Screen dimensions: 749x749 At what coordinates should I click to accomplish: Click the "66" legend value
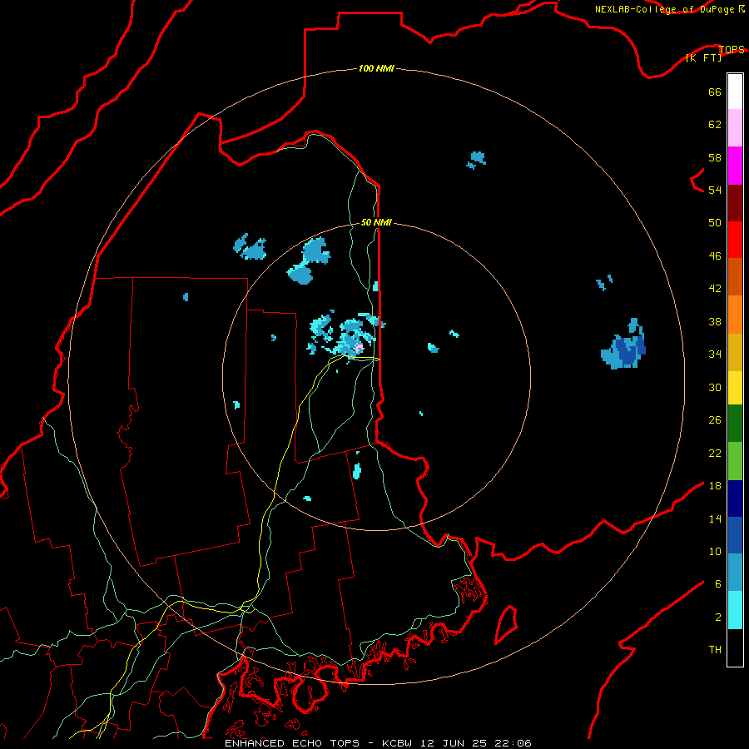[715, 92]
